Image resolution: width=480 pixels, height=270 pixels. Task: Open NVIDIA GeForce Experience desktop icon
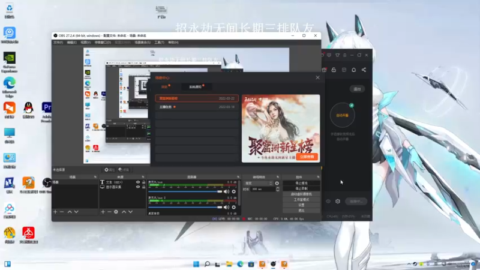(x=9, y=62)
